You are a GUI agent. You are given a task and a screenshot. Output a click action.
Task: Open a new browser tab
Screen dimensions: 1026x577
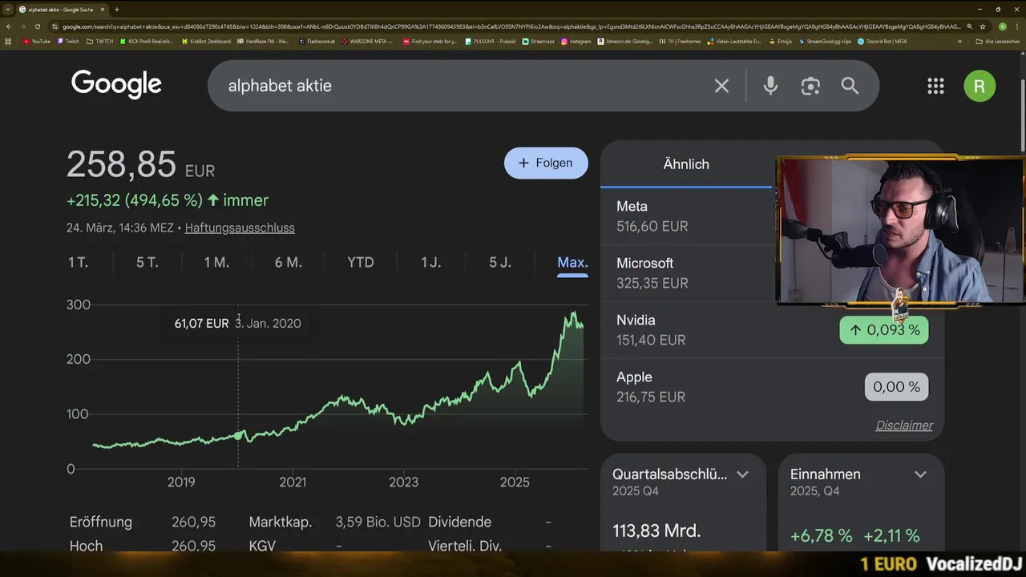116,10
